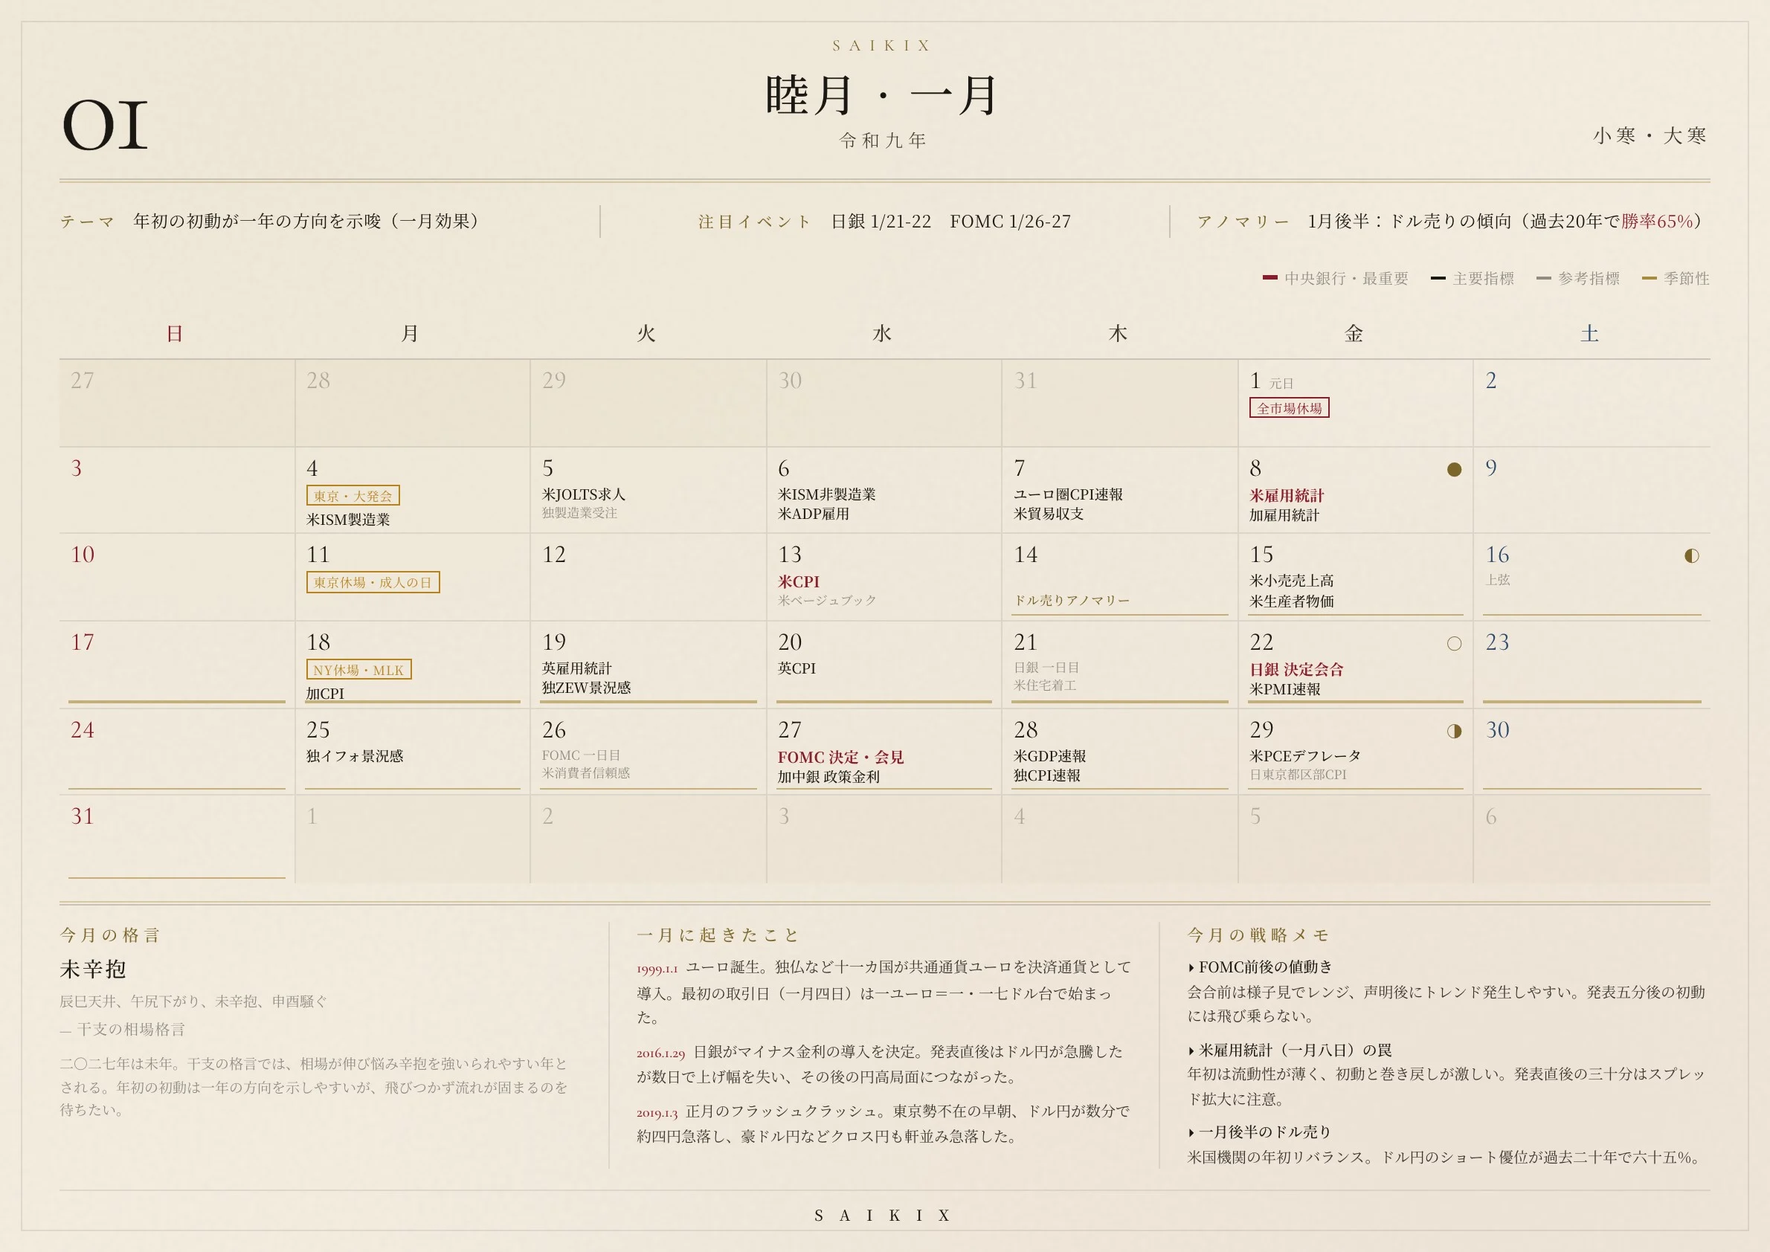1770x1252 pixels.
Task: Select 日銀 決定会合 on January 22
Action: tap(1296, 669)
